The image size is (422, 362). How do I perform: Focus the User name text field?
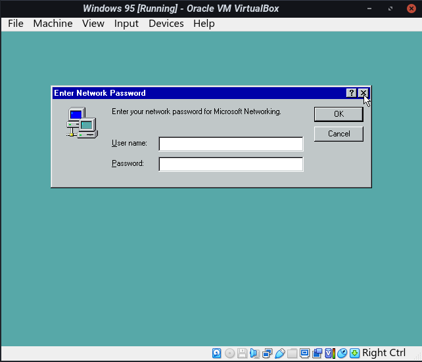tap(231, 144)
